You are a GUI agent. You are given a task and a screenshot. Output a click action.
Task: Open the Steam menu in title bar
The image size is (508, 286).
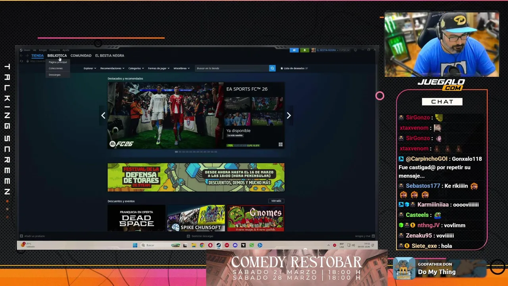(x=27, y=50)
